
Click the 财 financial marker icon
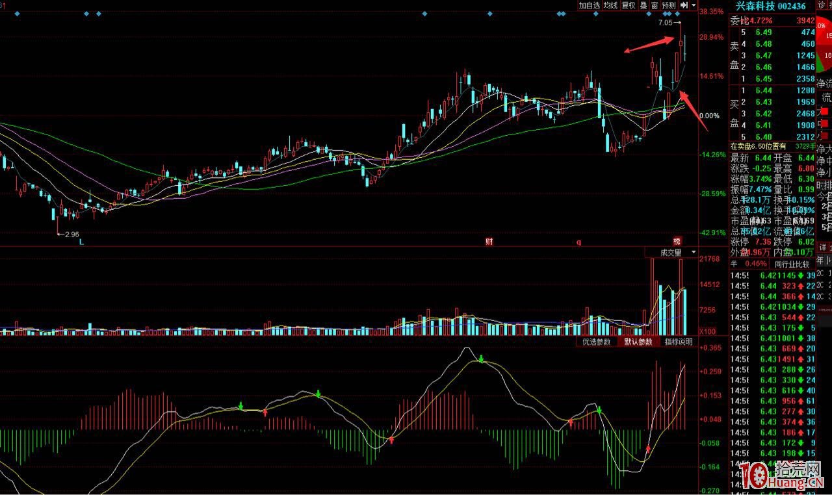pos(489,242)
